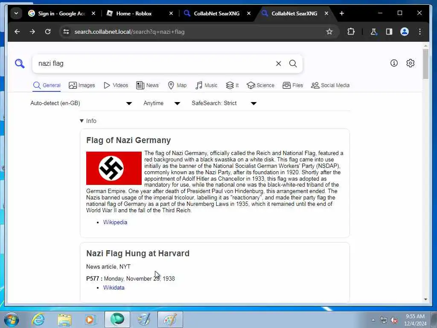Click the page vertical scrollbar thumb
The width and height of the screenshot is (437, 328).
pos(425,64)
